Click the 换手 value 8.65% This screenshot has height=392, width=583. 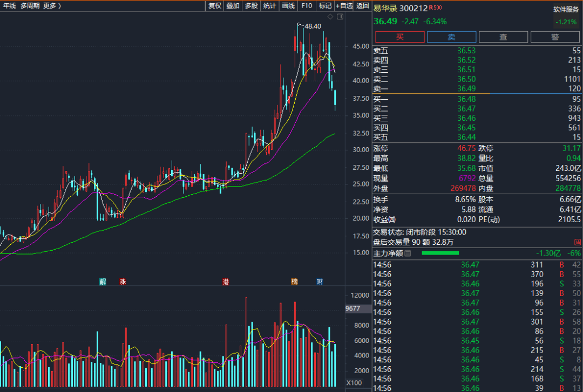pyautogui.click(x=465, y=200)
